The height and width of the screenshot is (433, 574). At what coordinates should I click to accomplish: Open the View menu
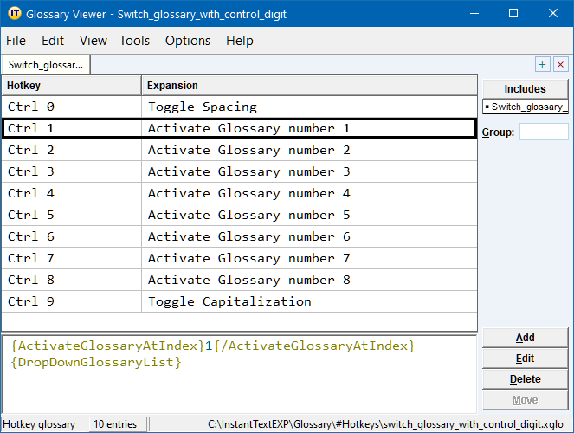click(94, 40)
